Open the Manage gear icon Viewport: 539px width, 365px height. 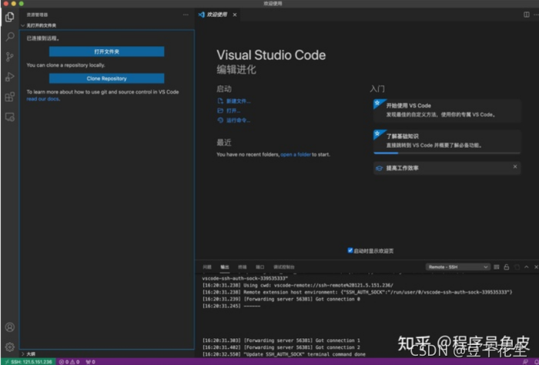point(10,347)
